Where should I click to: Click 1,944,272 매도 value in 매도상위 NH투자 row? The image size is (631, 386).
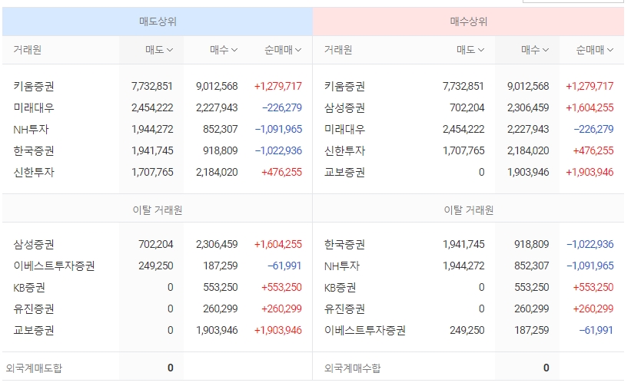point(152,130)
